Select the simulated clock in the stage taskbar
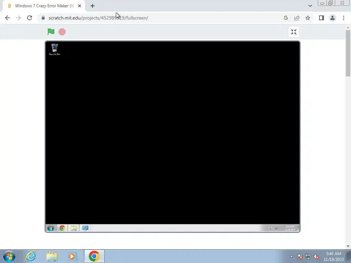 point(290,228)
